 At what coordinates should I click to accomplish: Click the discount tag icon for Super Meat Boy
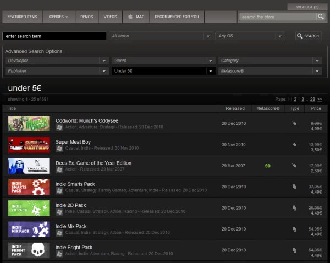click(x=294, y=145)
